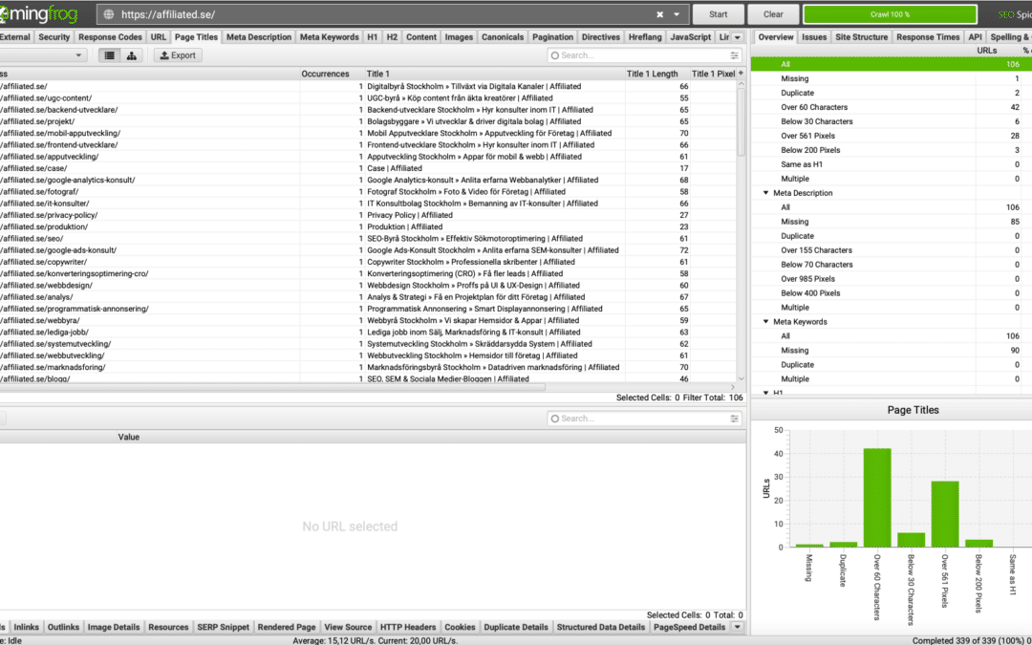Open the Structured Data Details tab
This screenshot has width=1032, height=645.
click(x=601, y=627)
